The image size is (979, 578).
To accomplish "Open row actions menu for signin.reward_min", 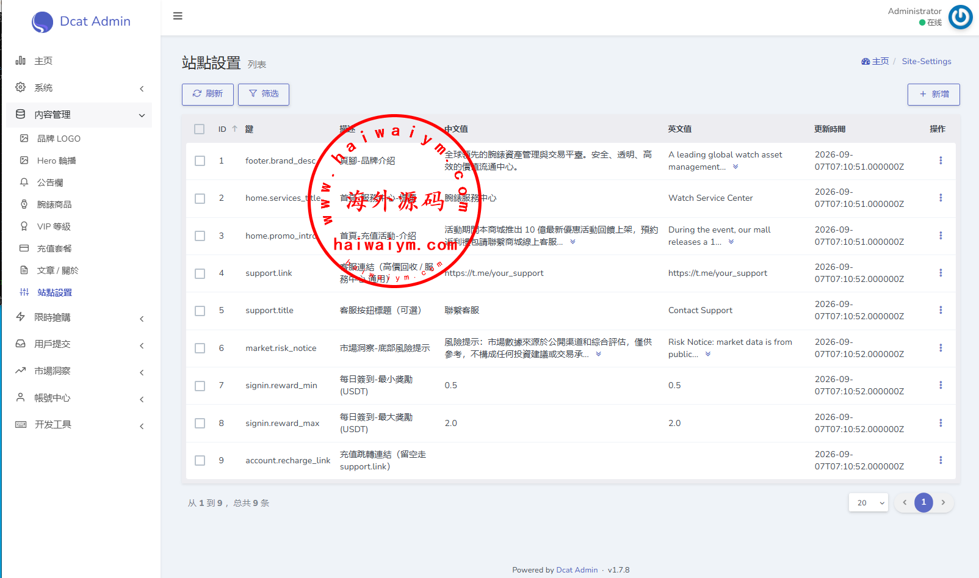I will point(940,385).
